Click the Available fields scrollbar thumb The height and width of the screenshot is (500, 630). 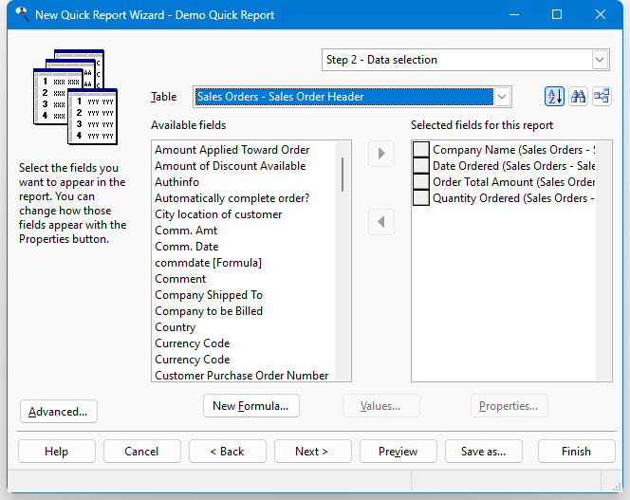coord(343,175)
